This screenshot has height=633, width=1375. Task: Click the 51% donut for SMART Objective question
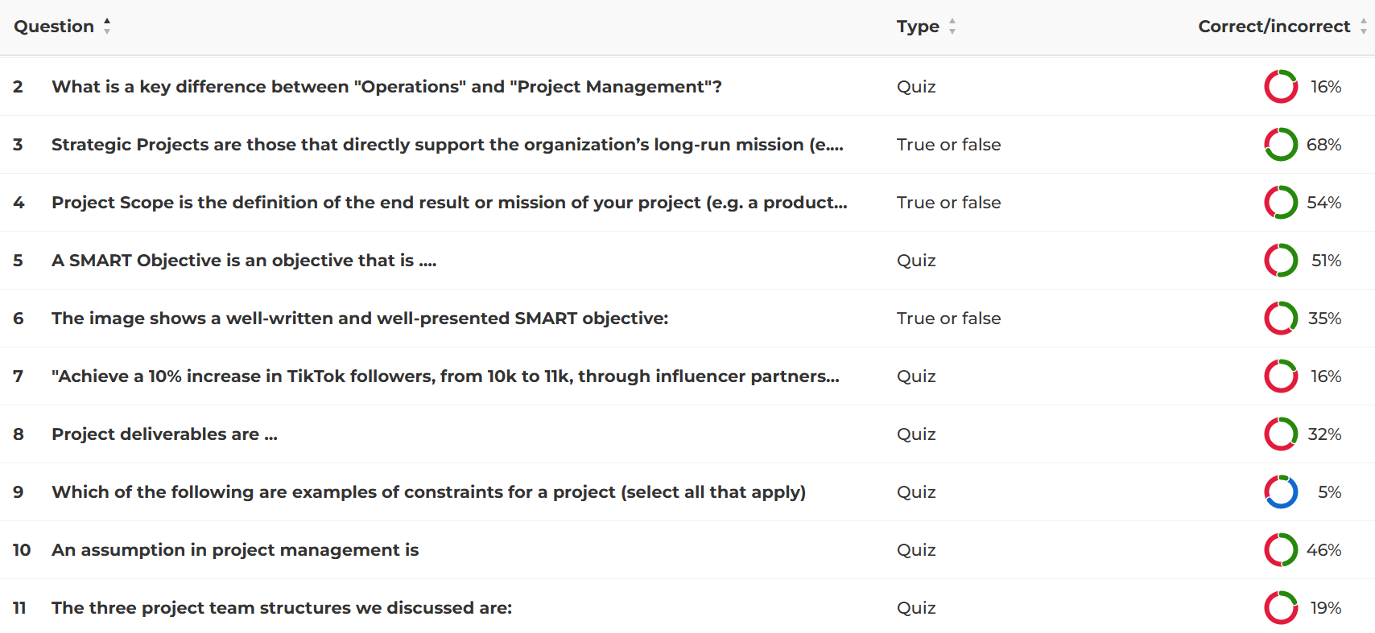coord(1280,261)
